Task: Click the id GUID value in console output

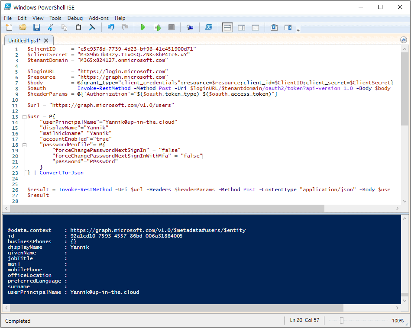Action: coord(126,236)
